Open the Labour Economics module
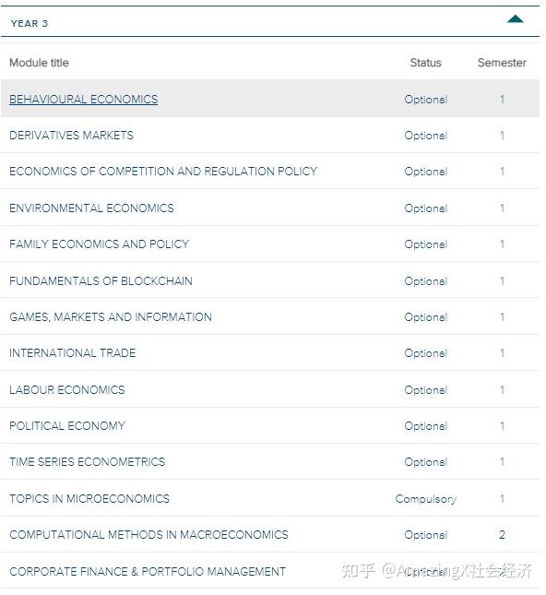 click(x=67, y=389)
